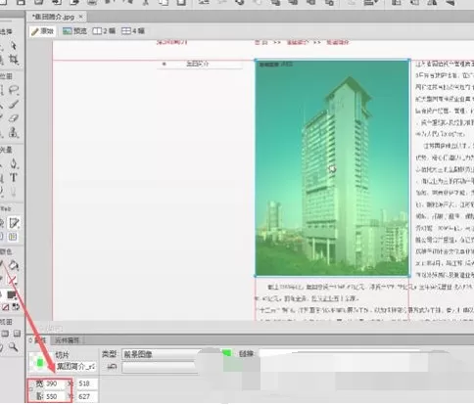Click the save disk icon in top toolbar
Image resolution: width=474 pixels, height=405 pixels.
(21, 2)
